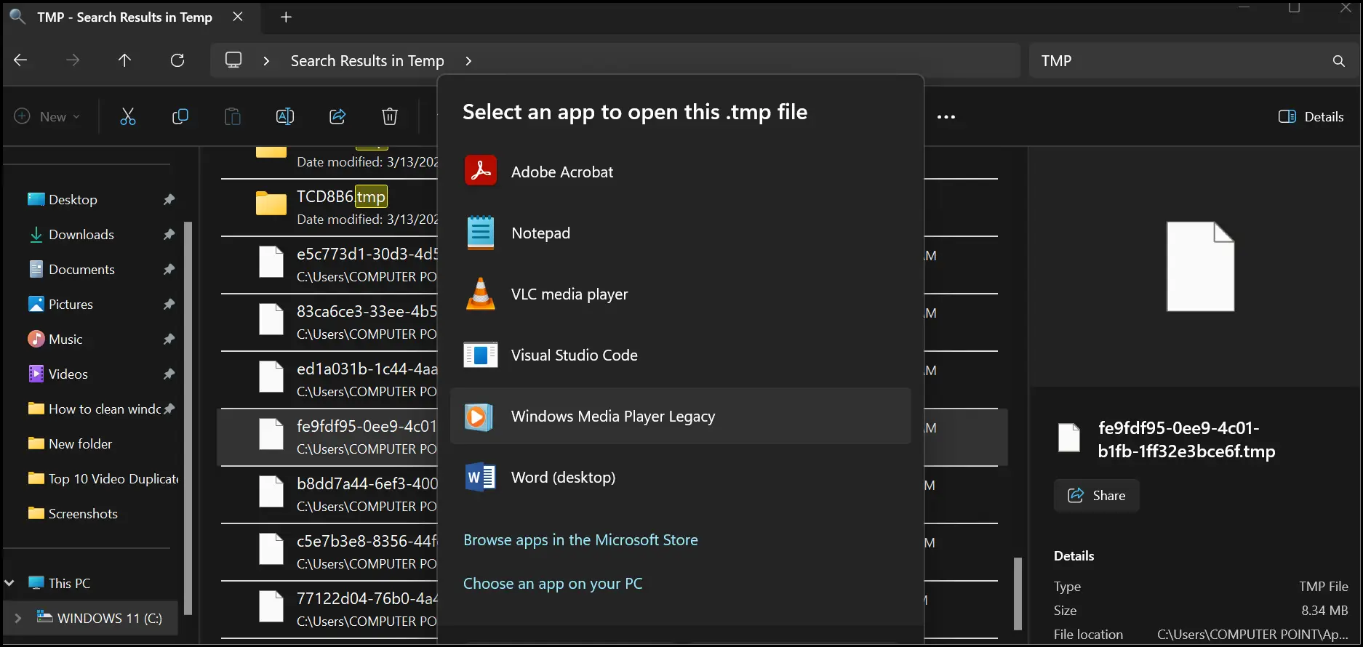The height and width of the screenshot is (647, 1363).
Task: Collapse the This PC tree node
Action: pyautogui.click(x=9, y=583)
